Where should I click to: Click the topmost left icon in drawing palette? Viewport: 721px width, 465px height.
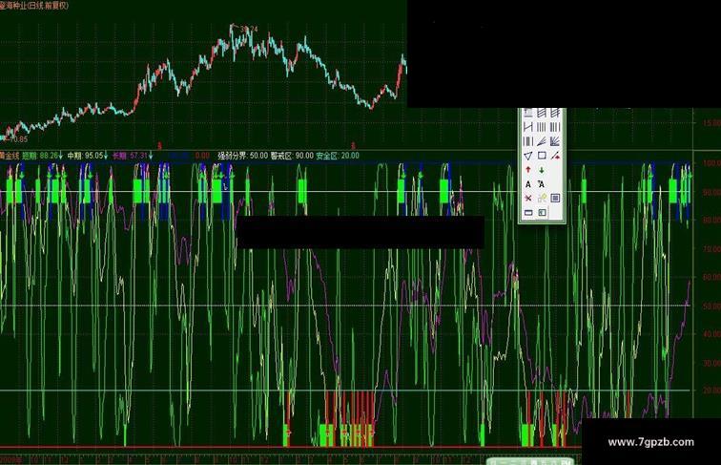pyautogui.click(x=528, y=113)
